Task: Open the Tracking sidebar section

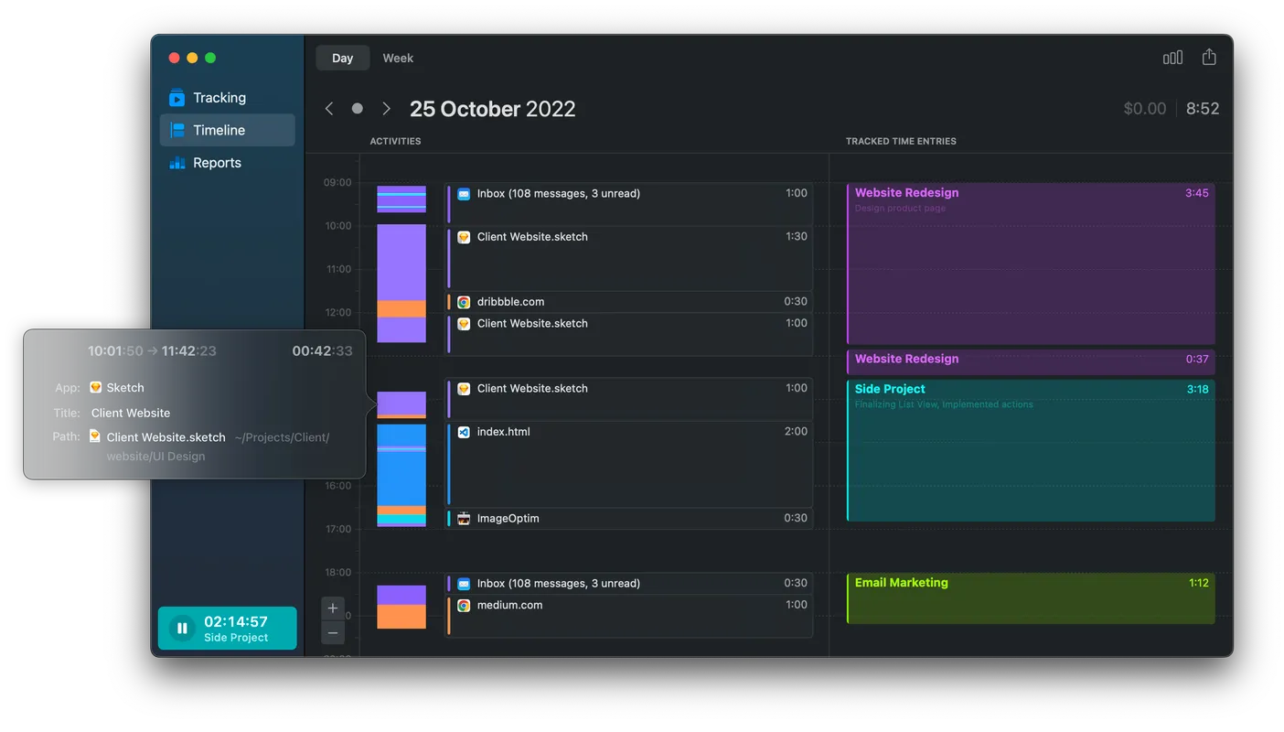Action: click(x=219, y=98)
